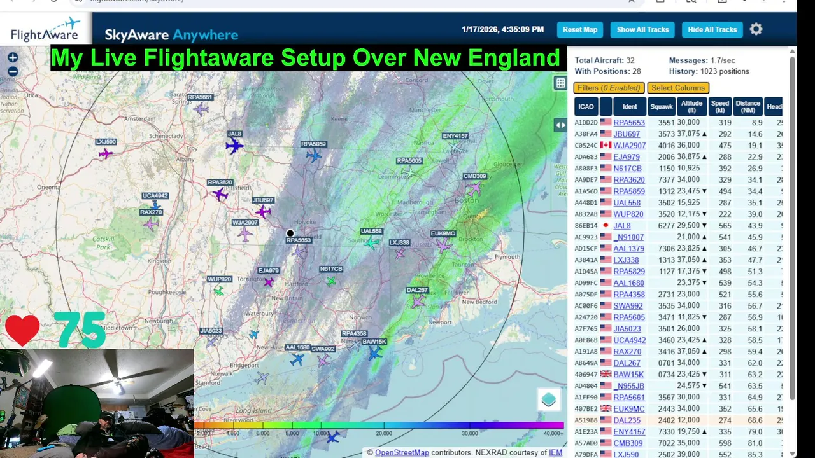
Task: Open DAL235 flight link in table
Action: pos(627,420)
